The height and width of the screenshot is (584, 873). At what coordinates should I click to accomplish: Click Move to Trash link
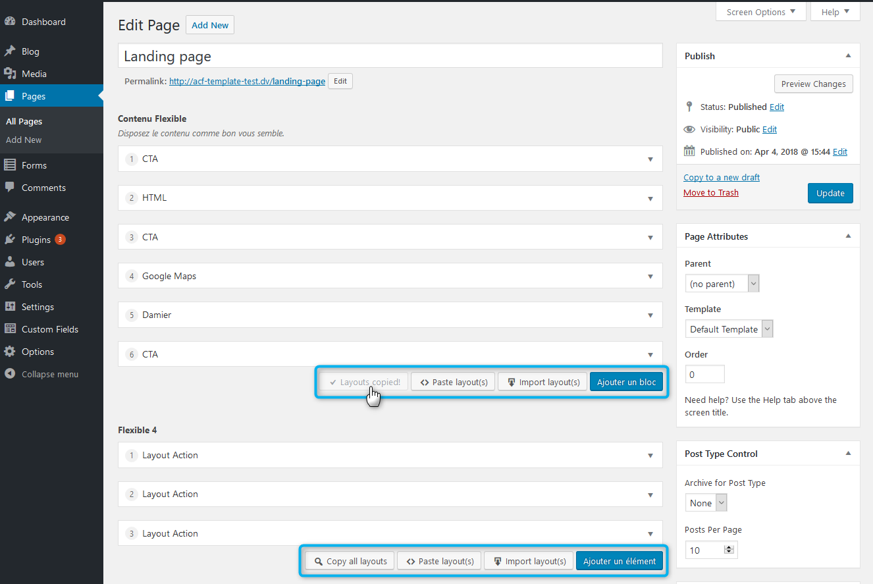pyautogui.click(x=711, y=193)
